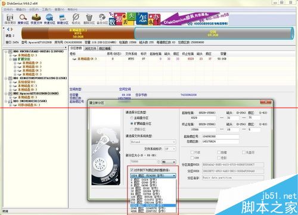Toggle the hidden (隐藏) checkbox in dialog
The image size is (298, 215).
pos(219,152)
